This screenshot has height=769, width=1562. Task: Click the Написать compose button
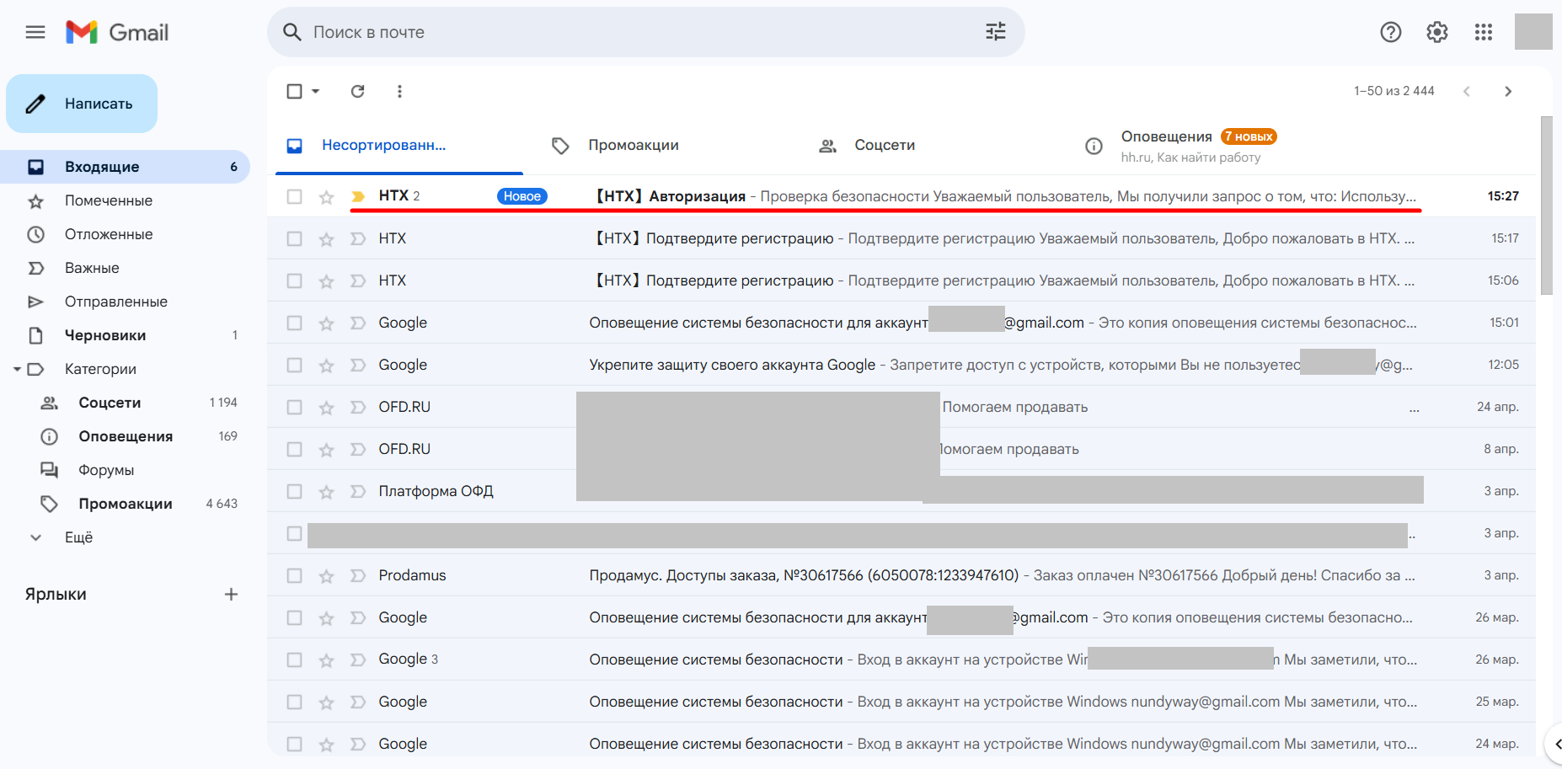coord(82,104)
